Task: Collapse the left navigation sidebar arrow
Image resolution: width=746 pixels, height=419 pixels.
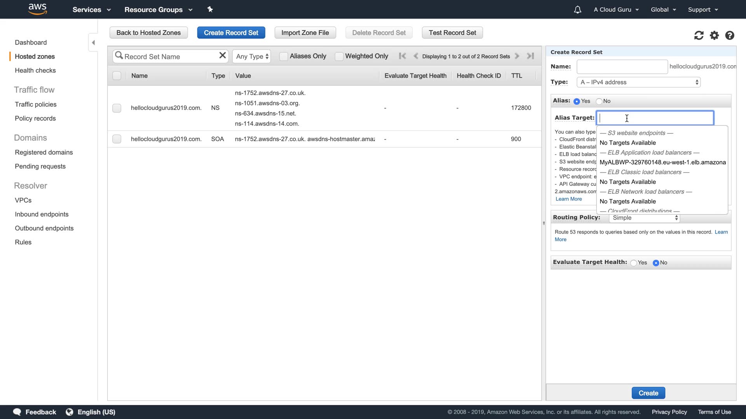Action: pos(93,43)
